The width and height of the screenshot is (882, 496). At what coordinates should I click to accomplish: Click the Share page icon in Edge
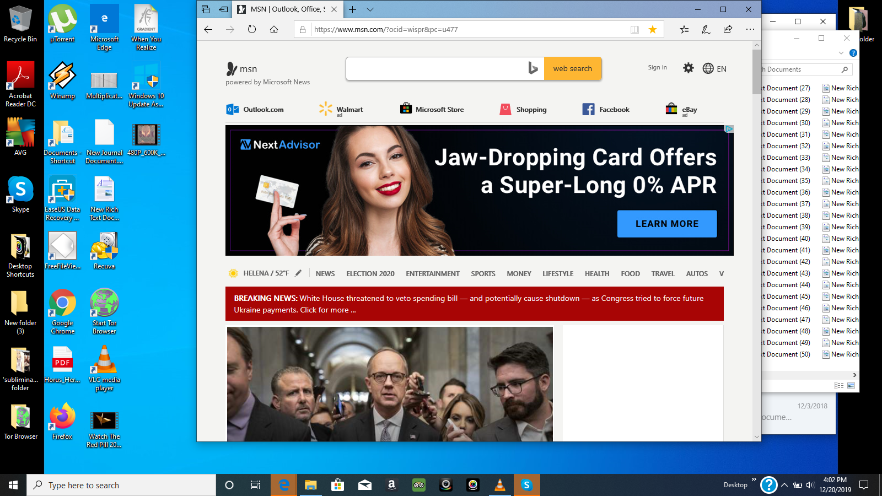click(x=728, y=29)
